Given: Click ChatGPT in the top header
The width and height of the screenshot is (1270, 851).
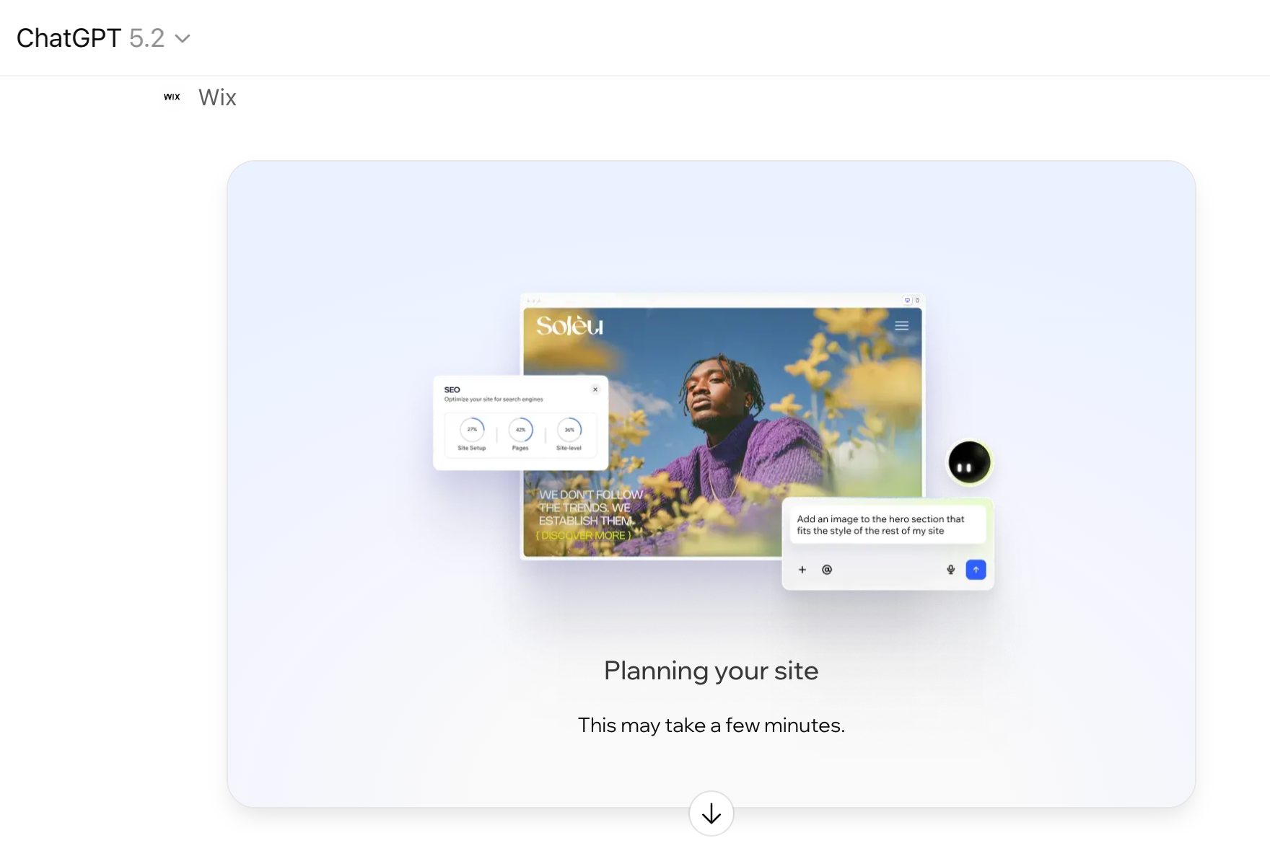Looking at the screenshot, I should [x=69, y=38].
